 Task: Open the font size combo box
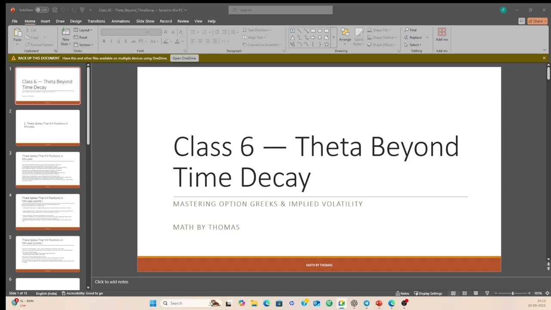155,32
